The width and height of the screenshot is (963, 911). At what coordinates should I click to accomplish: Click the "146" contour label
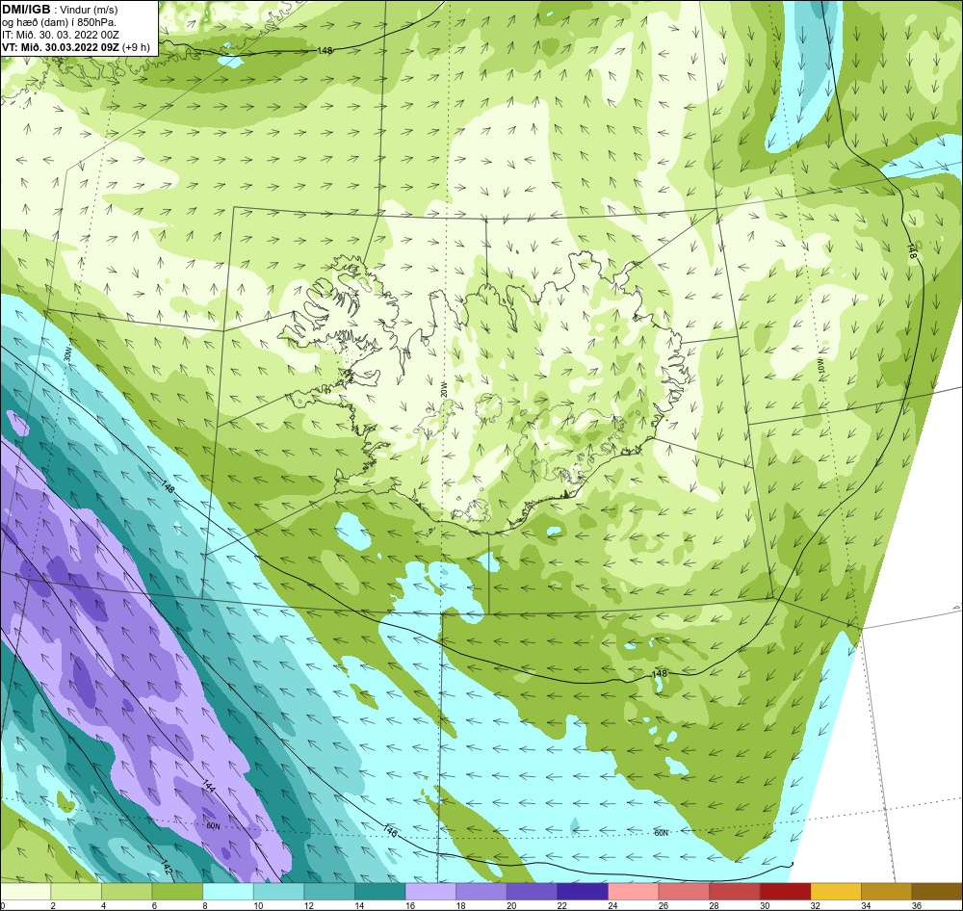coord(389,831)
